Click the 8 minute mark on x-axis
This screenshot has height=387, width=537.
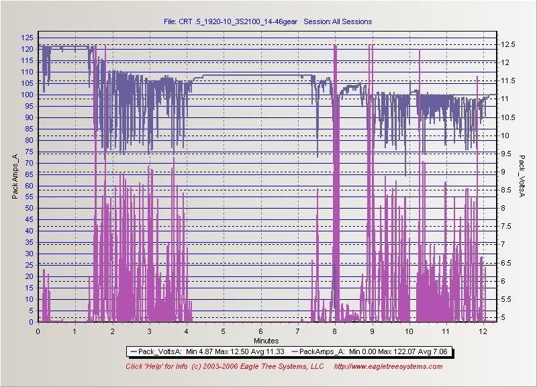click(334, 331)
